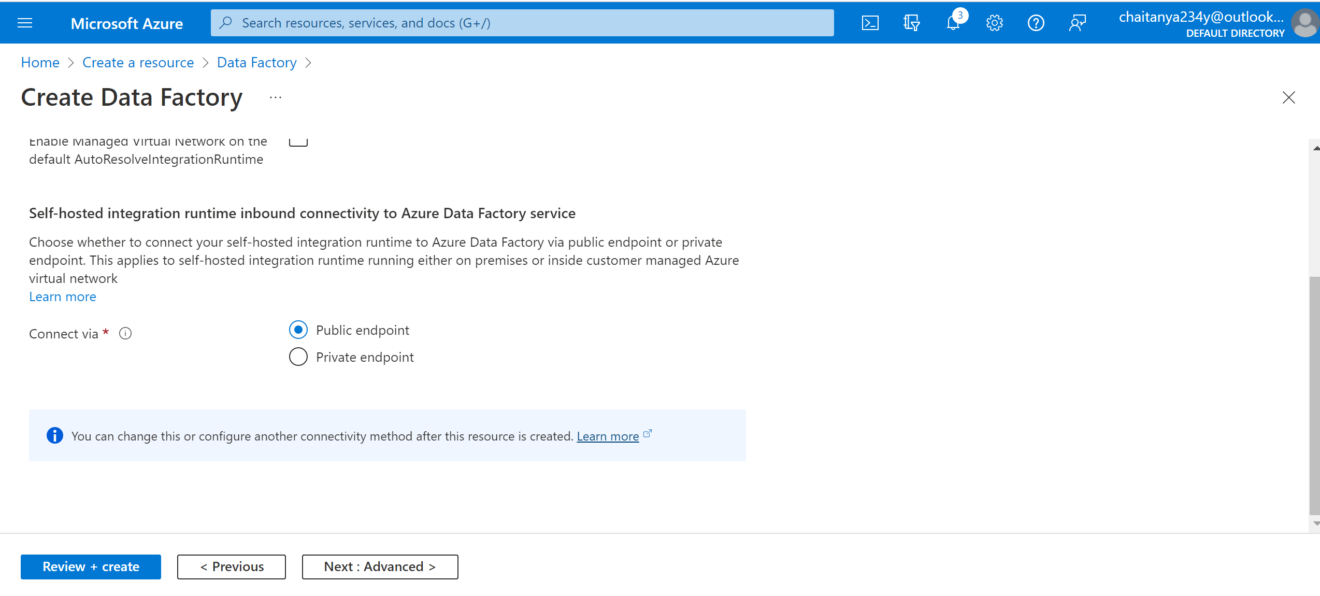Image resolution: width=1320 pixels, height=596 pixels.
Task: Click the account avatar picture
Action: (x=1304, y=23)
